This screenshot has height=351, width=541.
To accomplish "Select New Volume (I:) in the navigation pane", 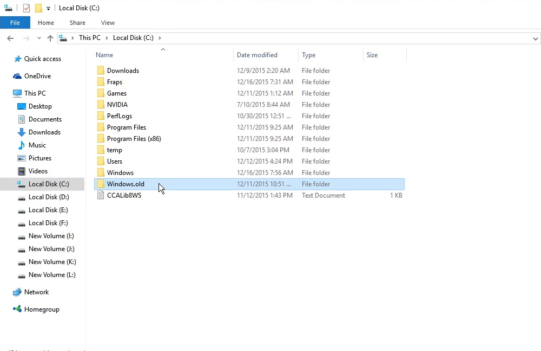I will pyautogui.click(x=51, y=237).
